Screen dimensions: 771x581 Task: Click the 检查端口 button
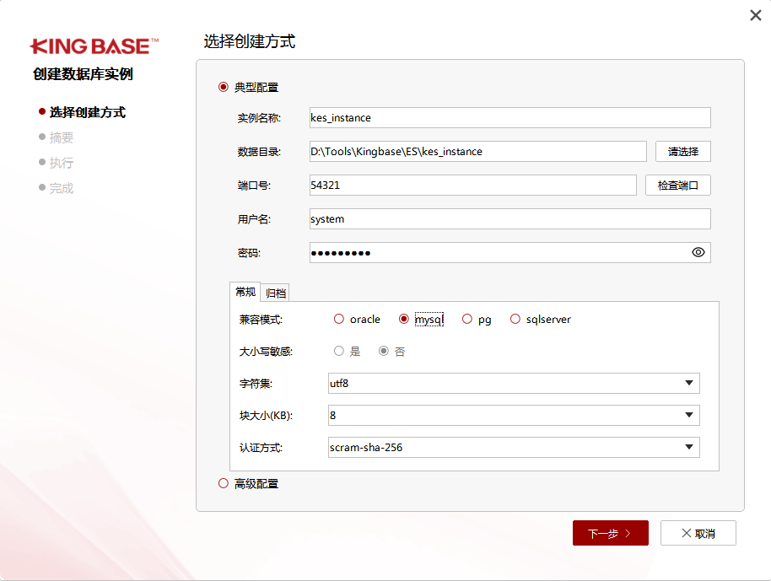click(x=678, y=186)
